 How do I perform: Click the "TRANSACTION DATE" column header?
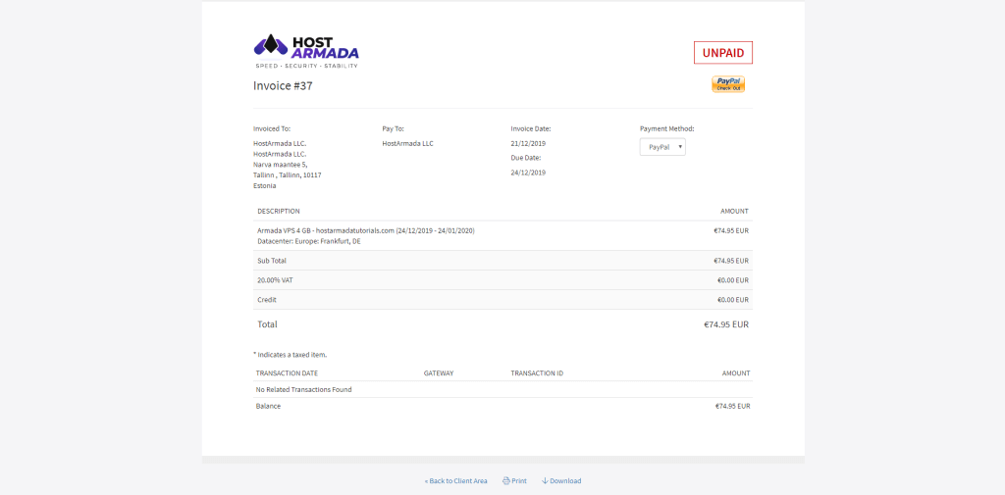pyautogui.click(x=287, y=373)
